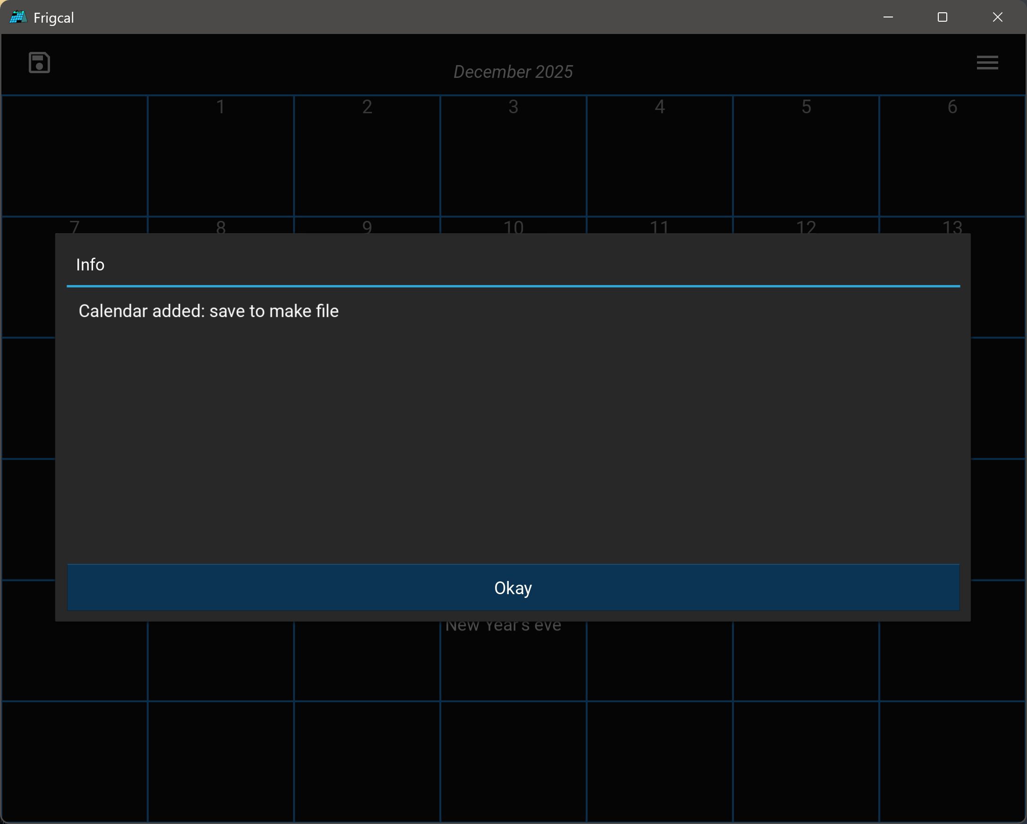
Task: Select the day 2 calendar cell
Action: click(367, 156)
